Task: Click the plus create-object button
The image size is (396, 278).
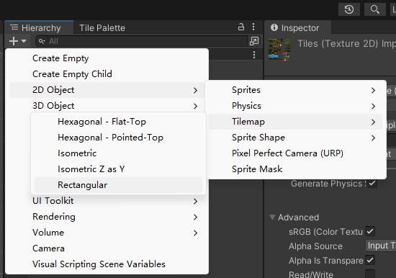Action: point(17,41)
